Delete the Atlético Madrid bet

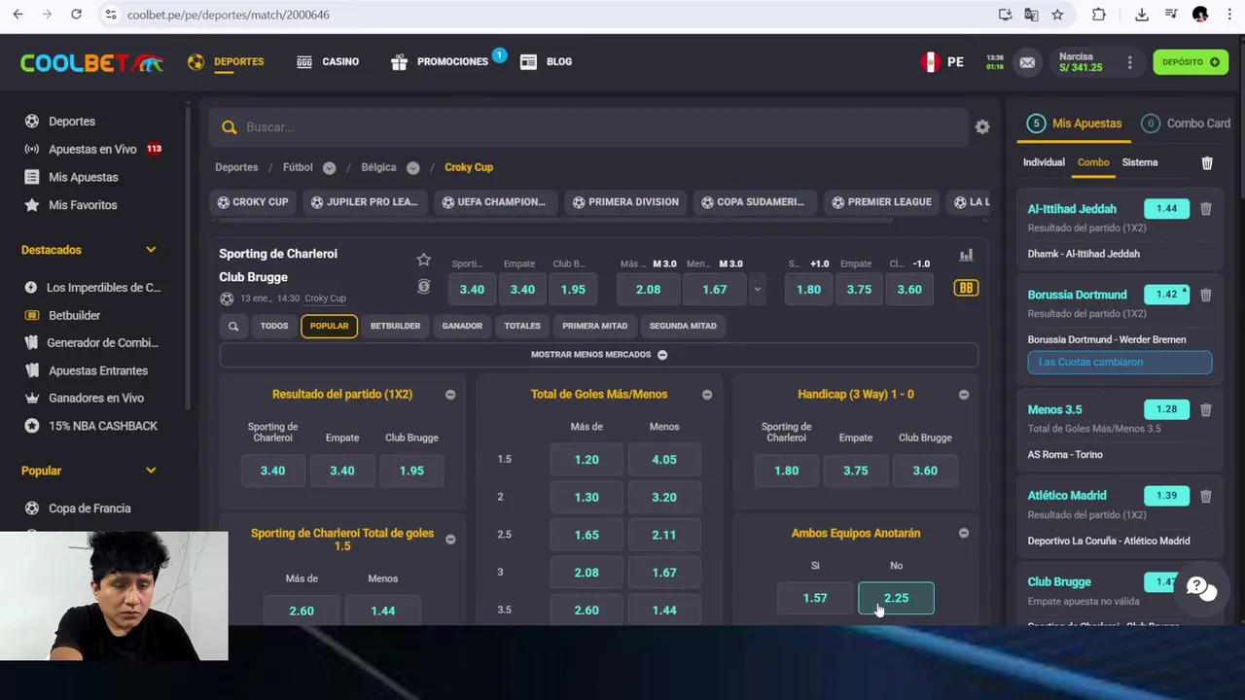[x=1206, y=496]
